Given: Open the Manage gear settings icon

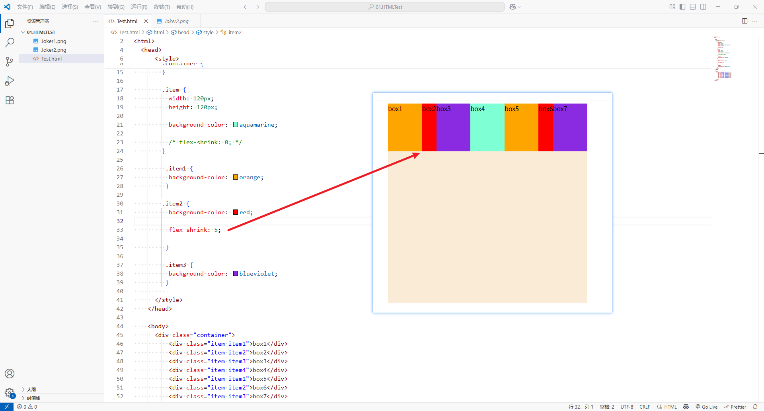Looking at the screenshot, I should click(10, 393).
